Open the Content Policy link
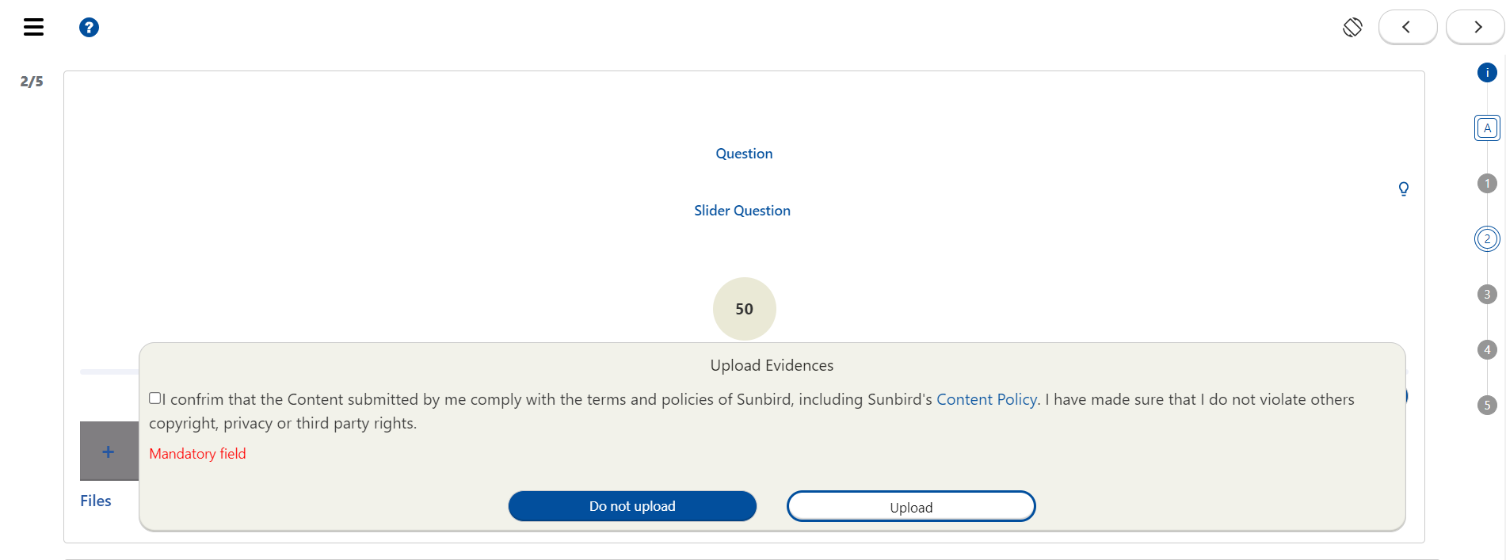 986,400
